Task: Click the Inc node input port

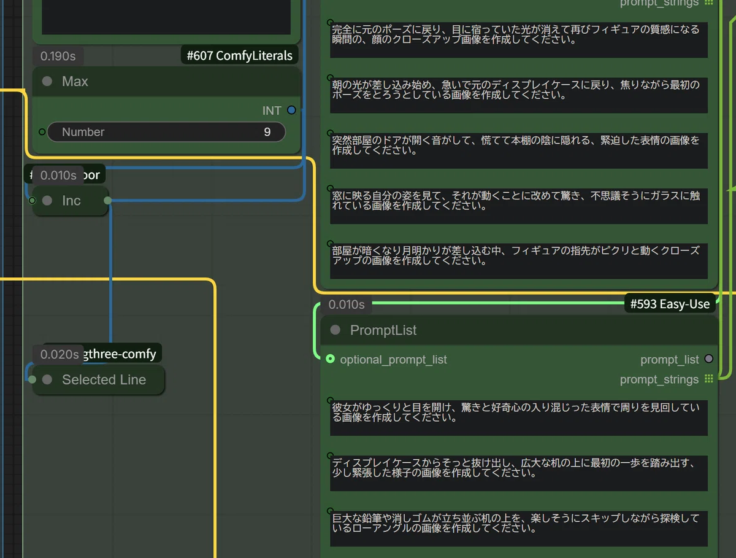Action: point(33,201)
